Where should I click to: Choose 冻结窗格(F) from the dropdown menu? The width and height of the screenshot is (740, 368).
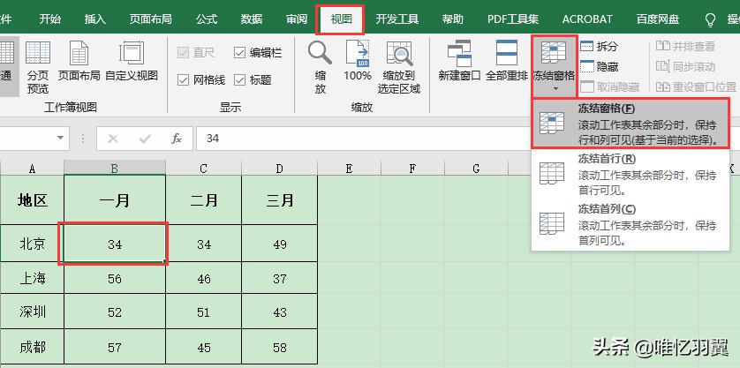(630, 124)
